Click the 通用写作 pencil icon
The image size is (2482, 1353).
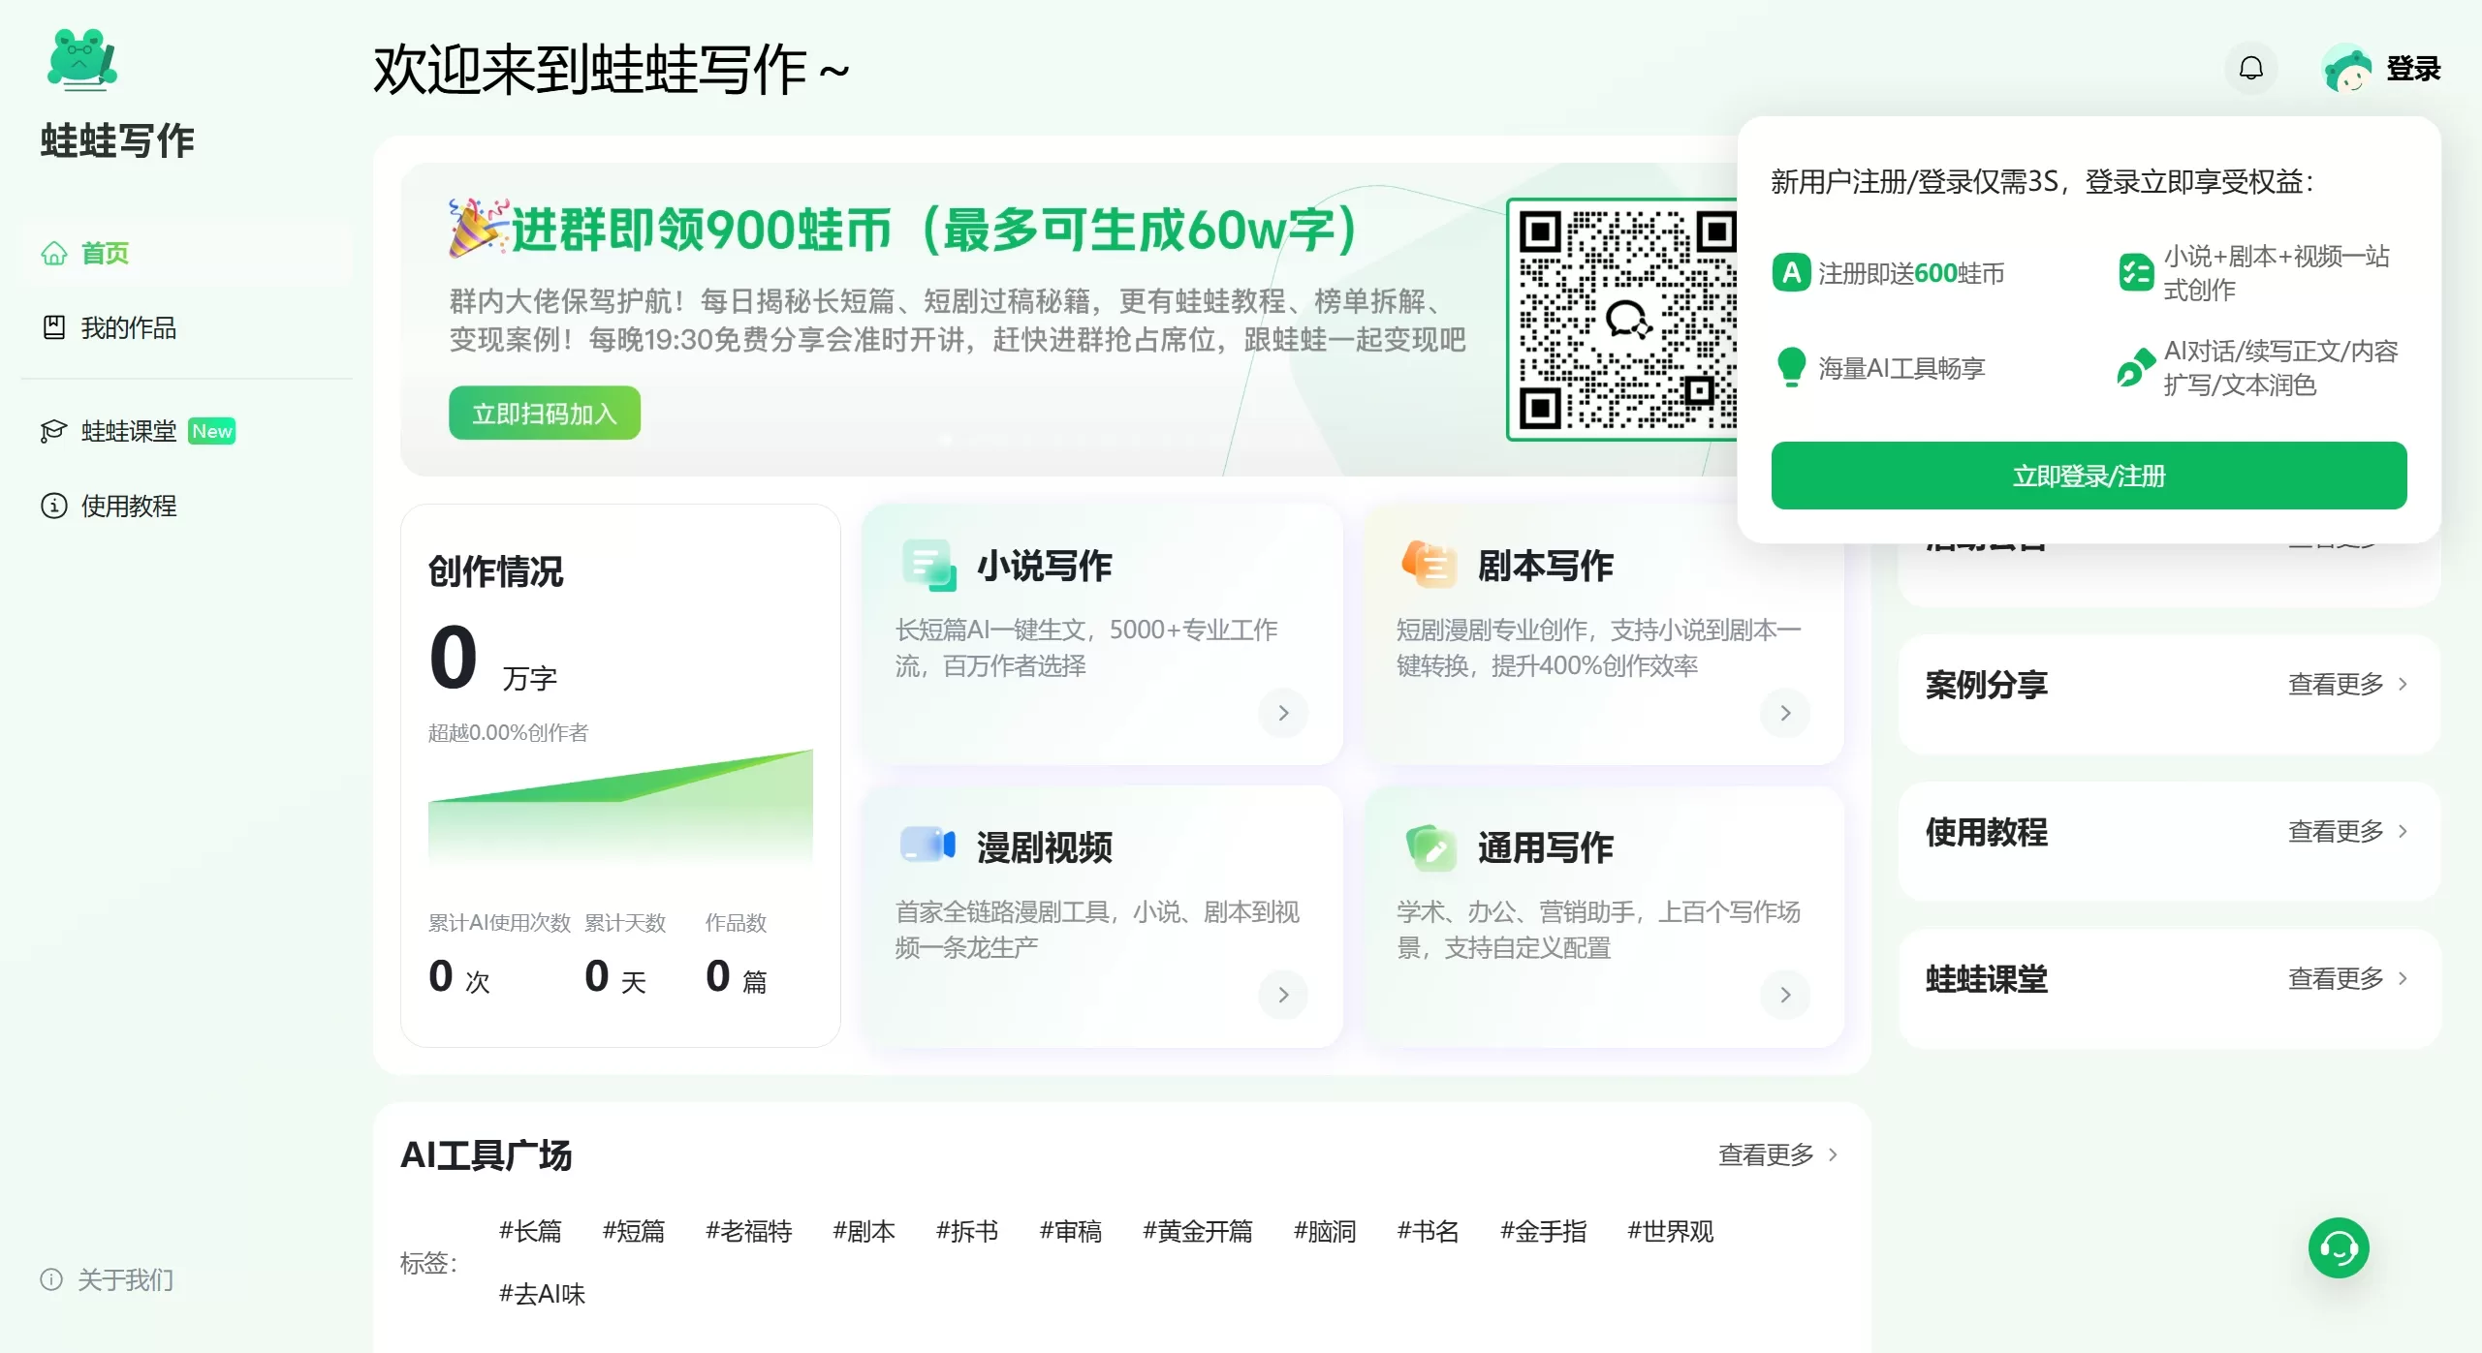tap(1430, 847)
